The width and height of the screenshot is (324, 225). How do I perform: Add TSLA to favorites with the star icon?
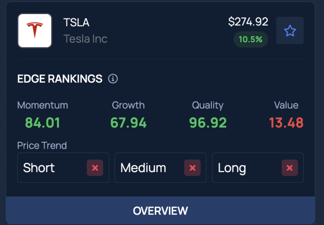pos(290,31)
